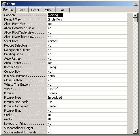Click the Form icon in title bar
The width and height of the screenshot is (140, 136).
click(4, 4)
